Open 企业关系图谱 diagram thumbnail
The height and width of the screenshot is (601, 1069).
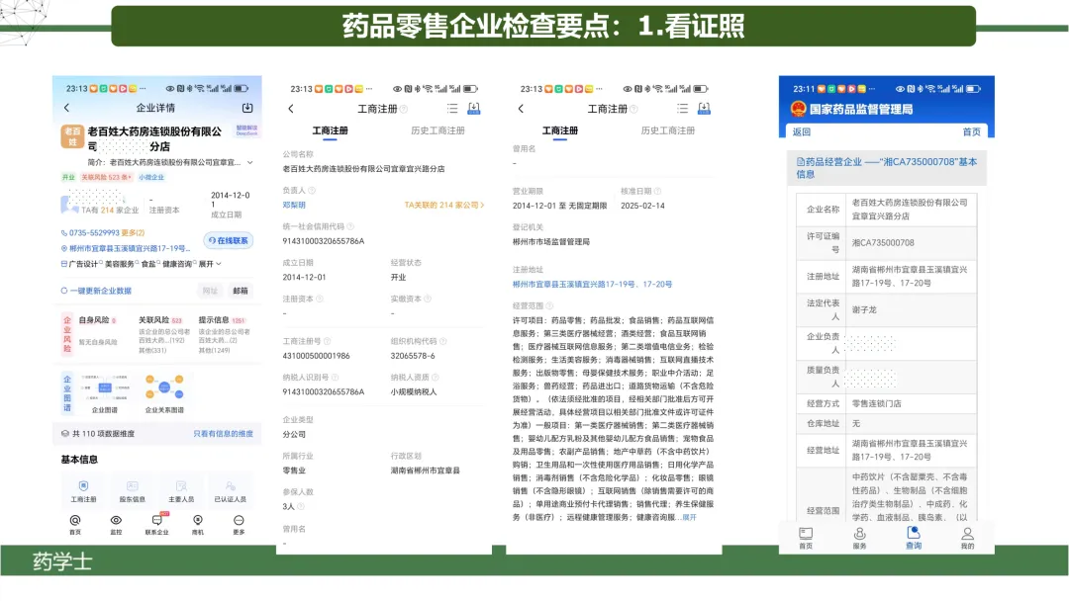pos(164,388)
